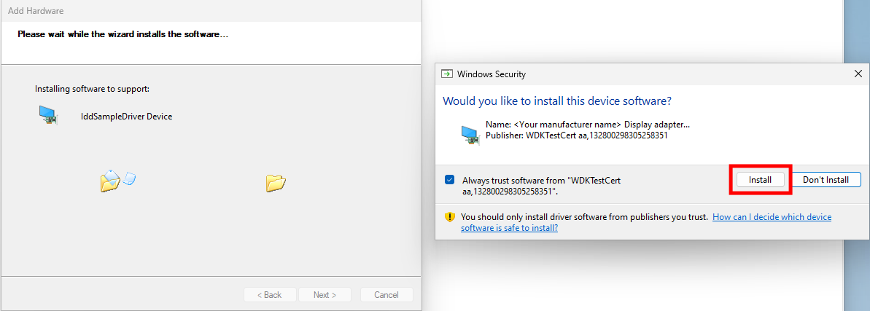Click the Windows Security title bar text
The image size is (870, 311).
[491, 74]
